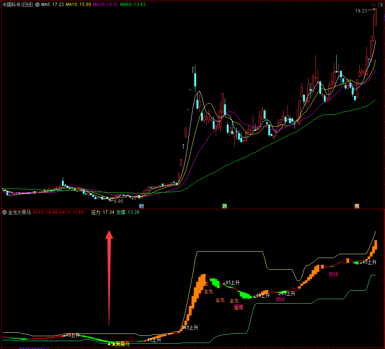
Task: Click the MA60: 13.43 label
Action: coord(133,5)
